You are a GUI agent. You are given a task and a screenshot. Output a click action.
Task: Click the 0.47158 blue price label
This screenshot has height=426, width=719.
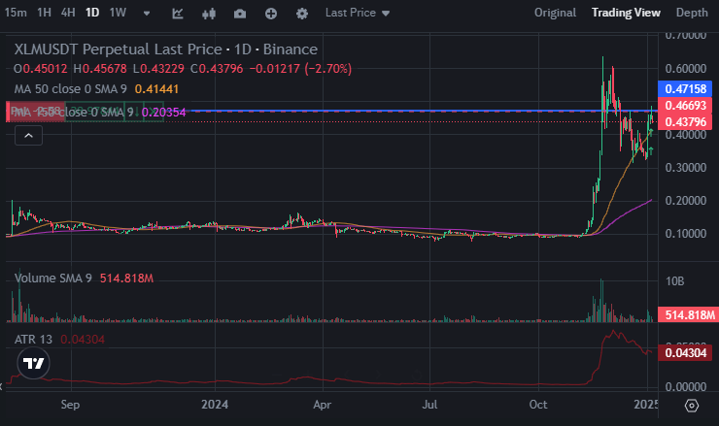click(x=685, y=88)
